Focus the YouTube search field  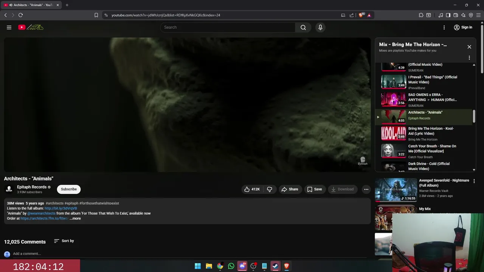(228, 27)
